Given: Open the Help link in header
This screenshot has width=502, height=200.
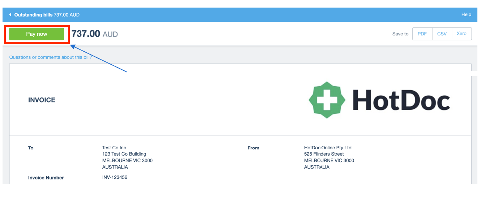Looking at the screenshot, I should (x=466, y=14).
